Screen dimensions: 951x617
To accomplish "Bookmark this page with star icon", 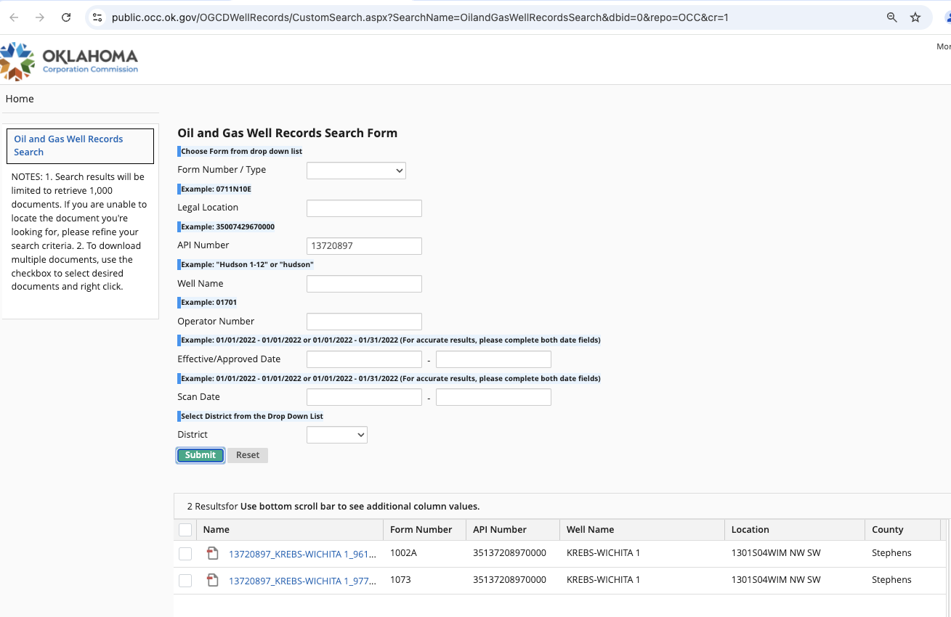I will (915, 17).
